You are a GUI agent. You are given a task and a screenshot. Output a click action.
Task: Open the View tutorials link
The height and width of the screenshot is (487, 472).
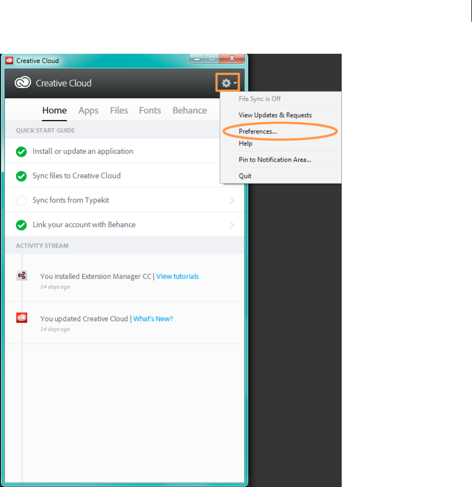click(177, 276)
